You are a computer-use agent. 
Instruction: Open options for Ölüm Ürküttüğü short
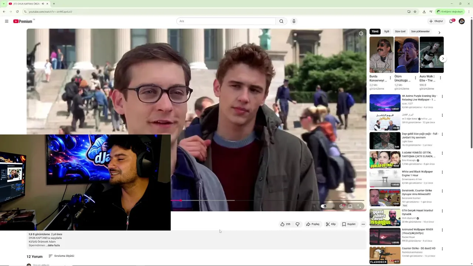coord(415,78)
